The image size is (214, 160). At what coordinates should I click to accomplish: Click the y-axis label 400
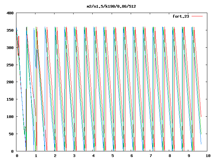10,13
